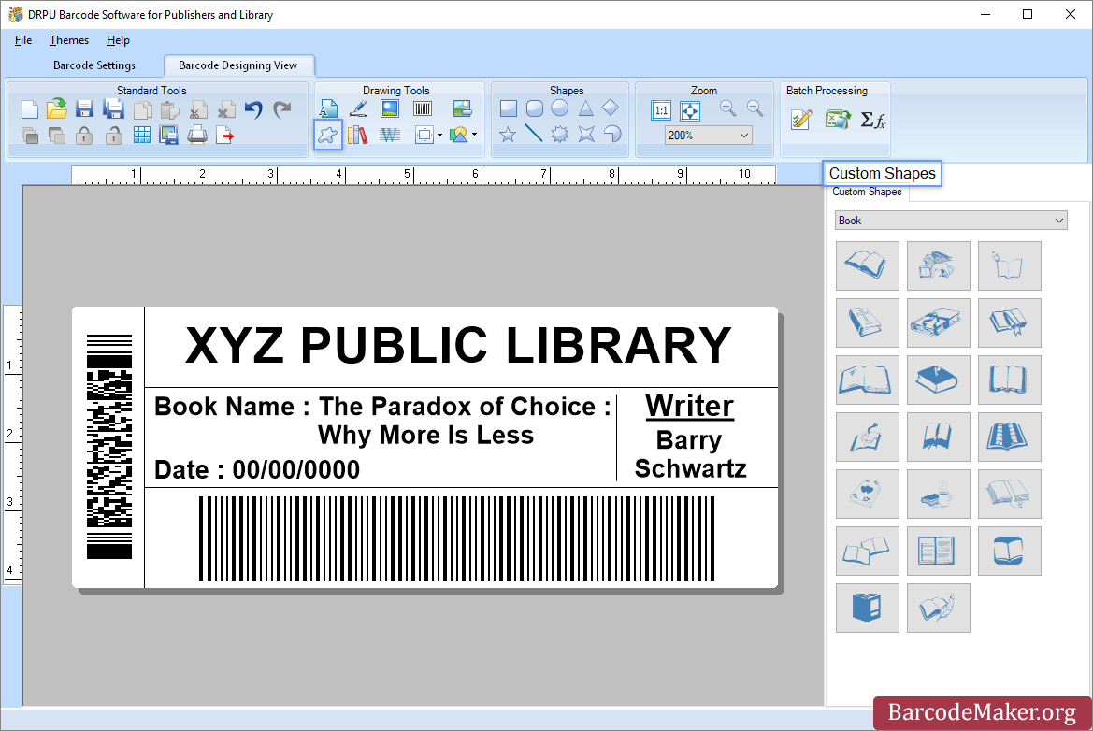Click the magnifier with minus to zoom out

coord(755,108)
